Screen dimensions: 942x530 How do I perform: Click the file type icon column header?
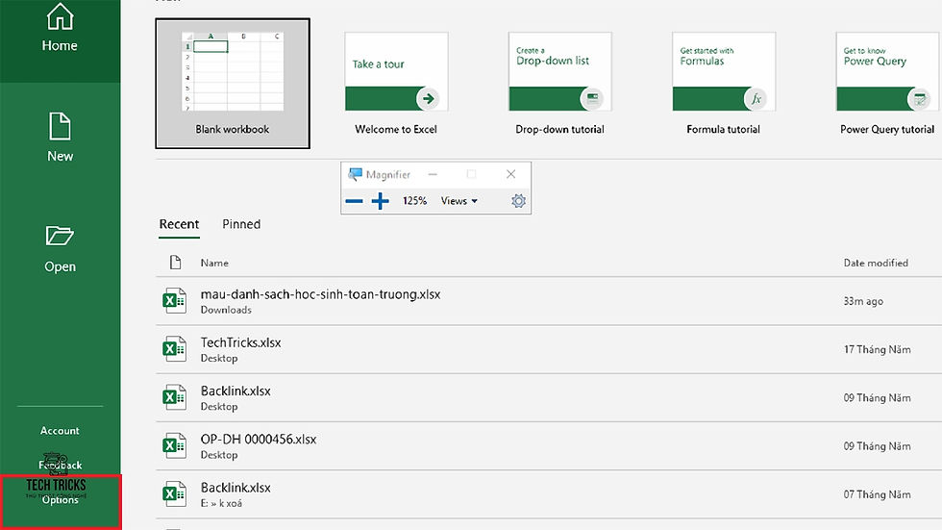(x=175, y=263)
